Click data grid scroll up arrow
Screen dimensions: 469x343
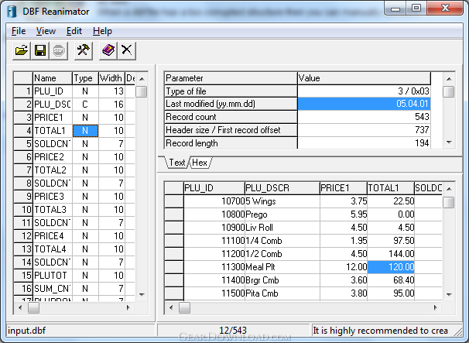coord(449,189)
